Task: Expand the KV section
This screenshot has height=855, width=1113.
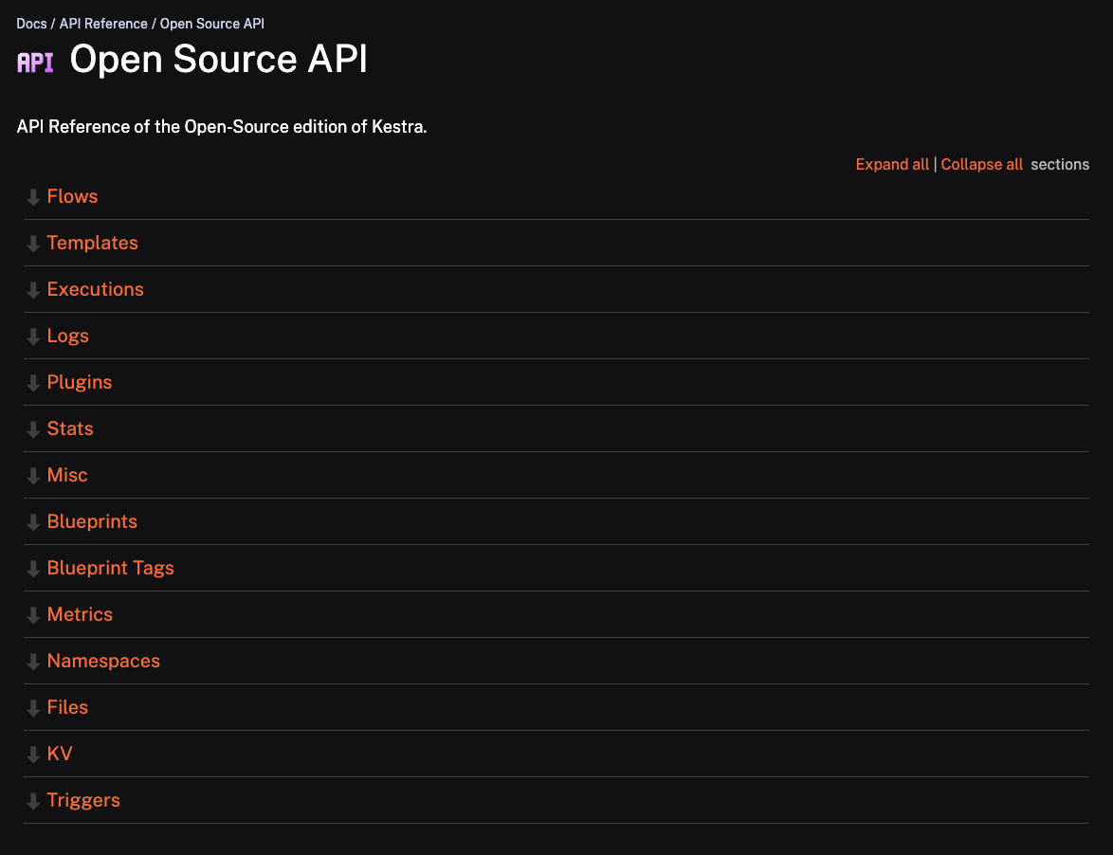Action: (x=59, y=754)
